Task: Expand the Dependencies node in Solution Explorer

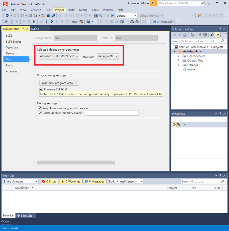Action: pos(178,56)
